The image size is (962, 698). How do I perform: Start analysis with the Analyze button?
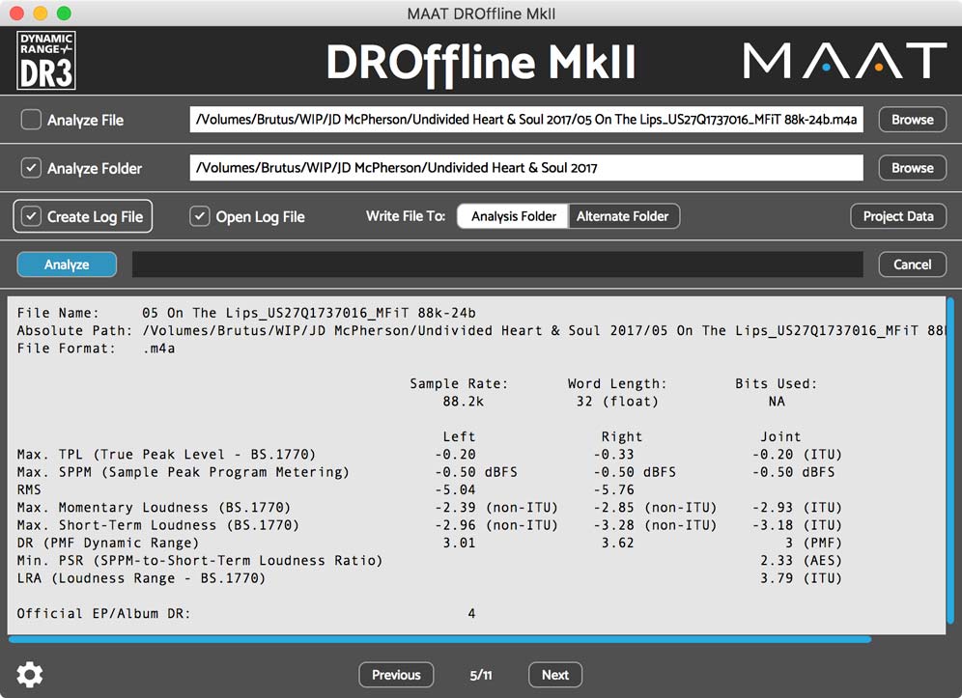click(x=67, y=265)
